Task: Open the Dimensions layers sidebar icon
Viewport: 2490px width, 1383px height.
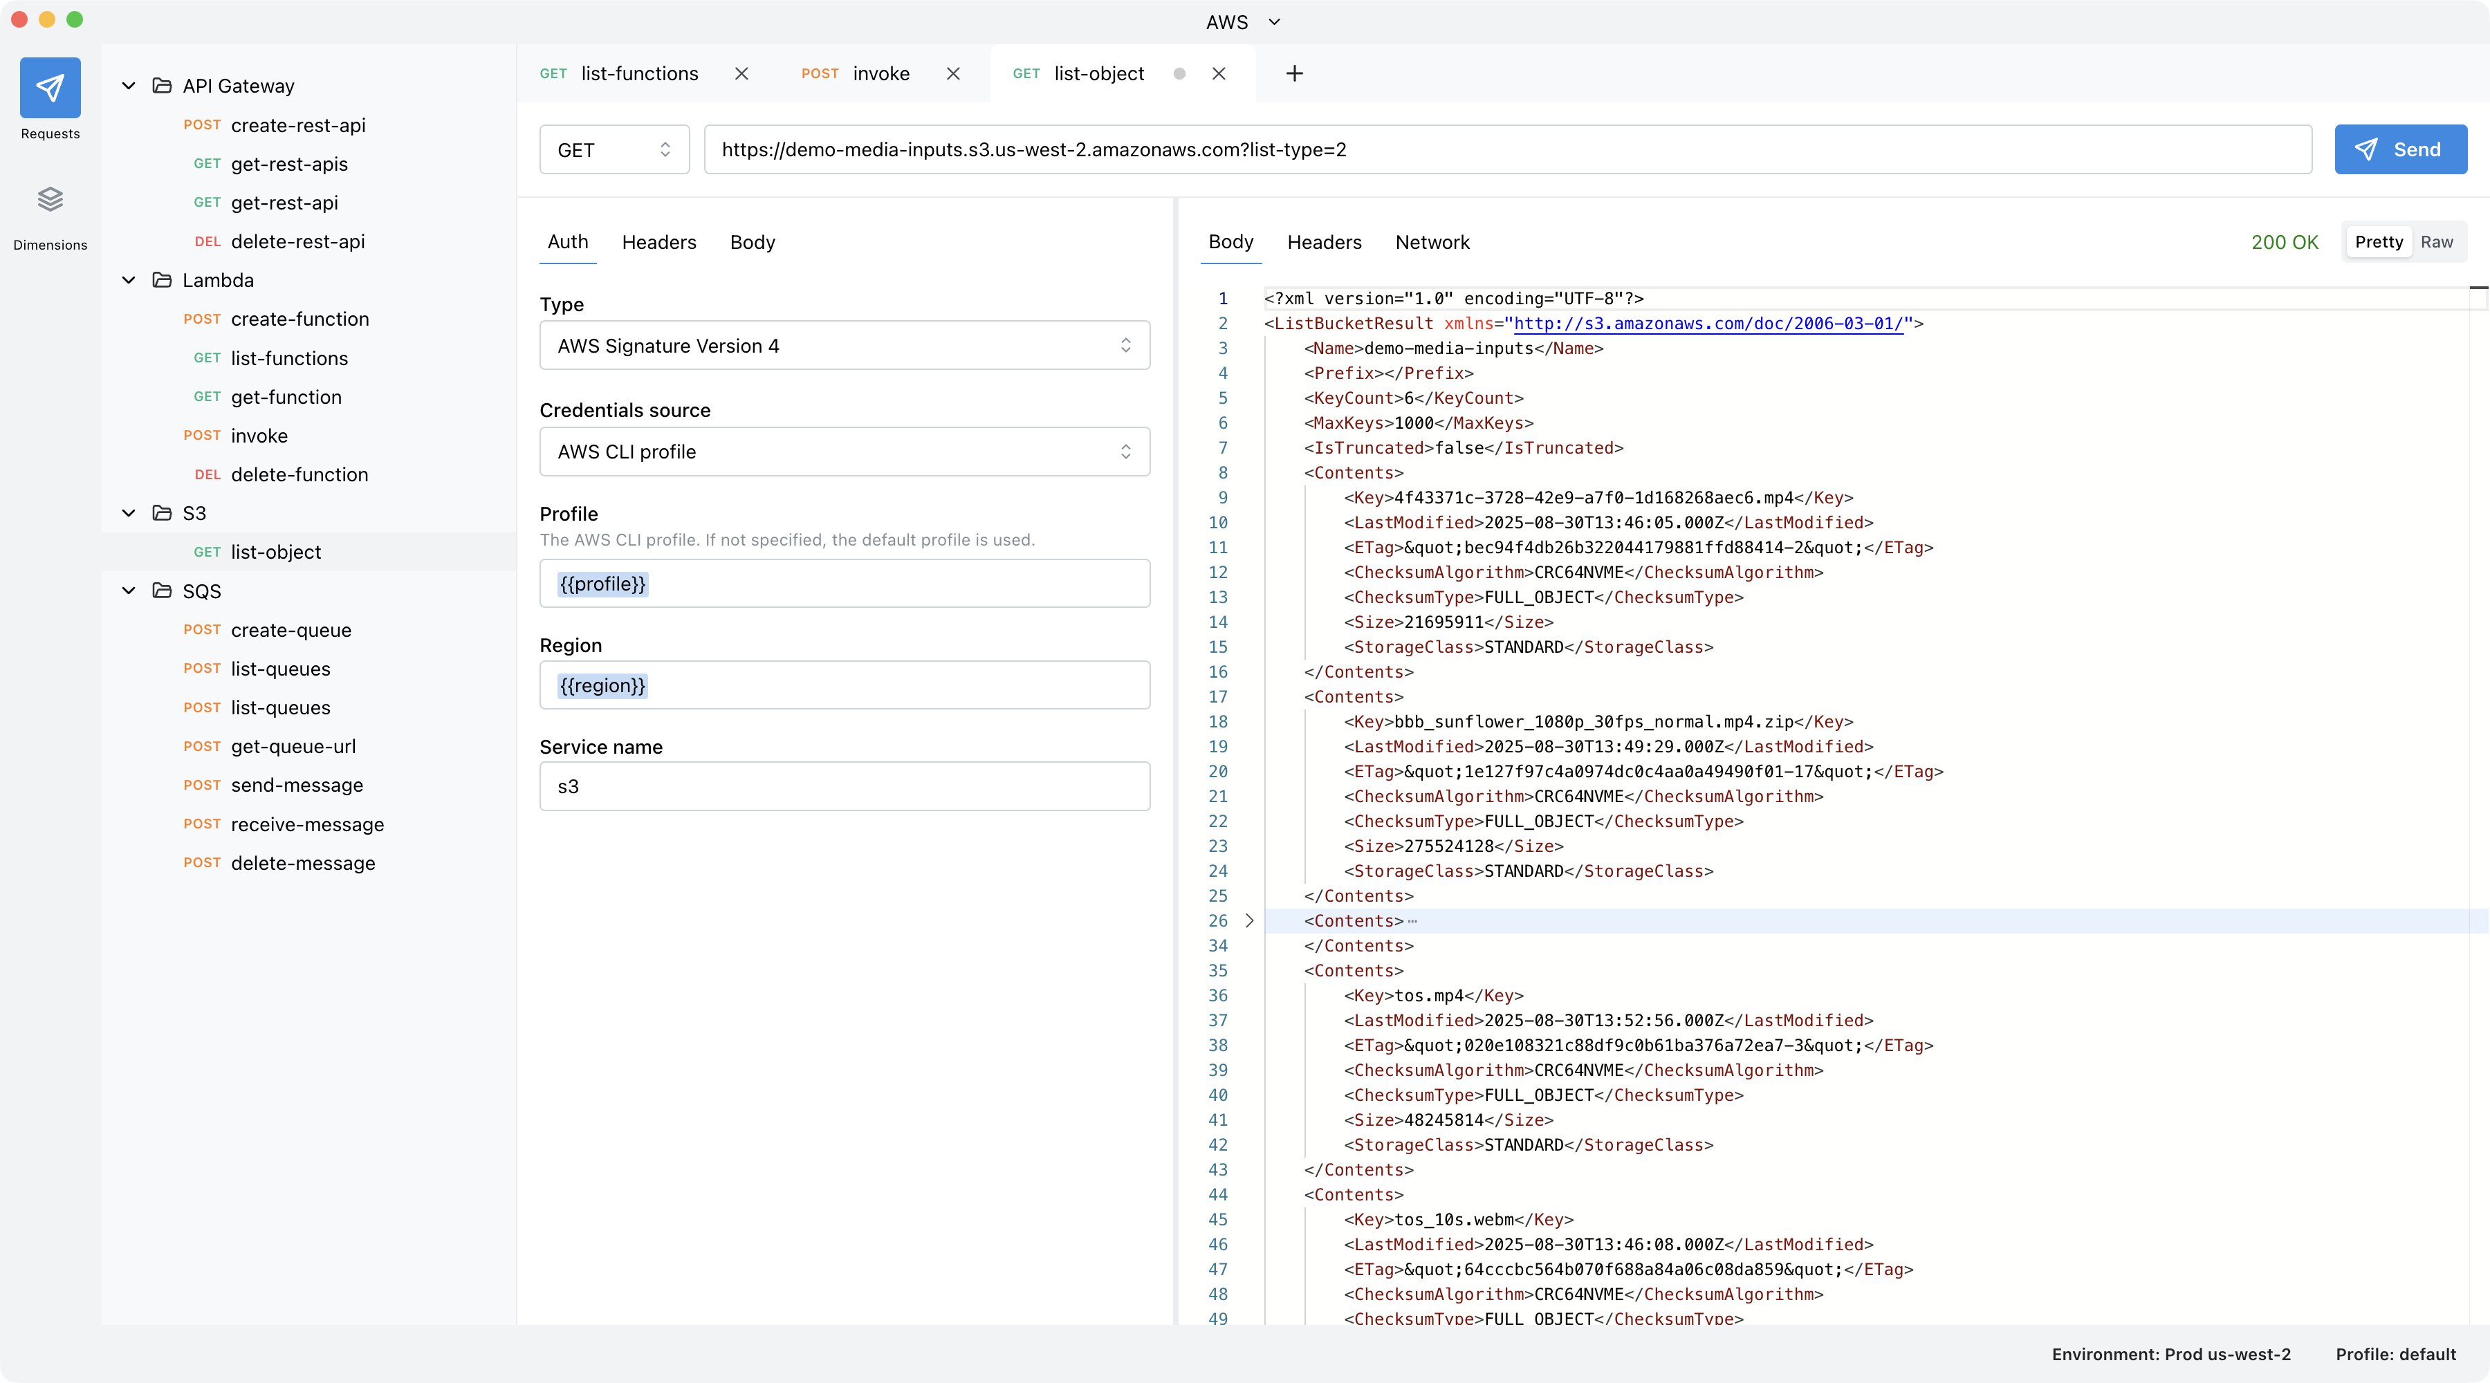Action: (50, 199)
